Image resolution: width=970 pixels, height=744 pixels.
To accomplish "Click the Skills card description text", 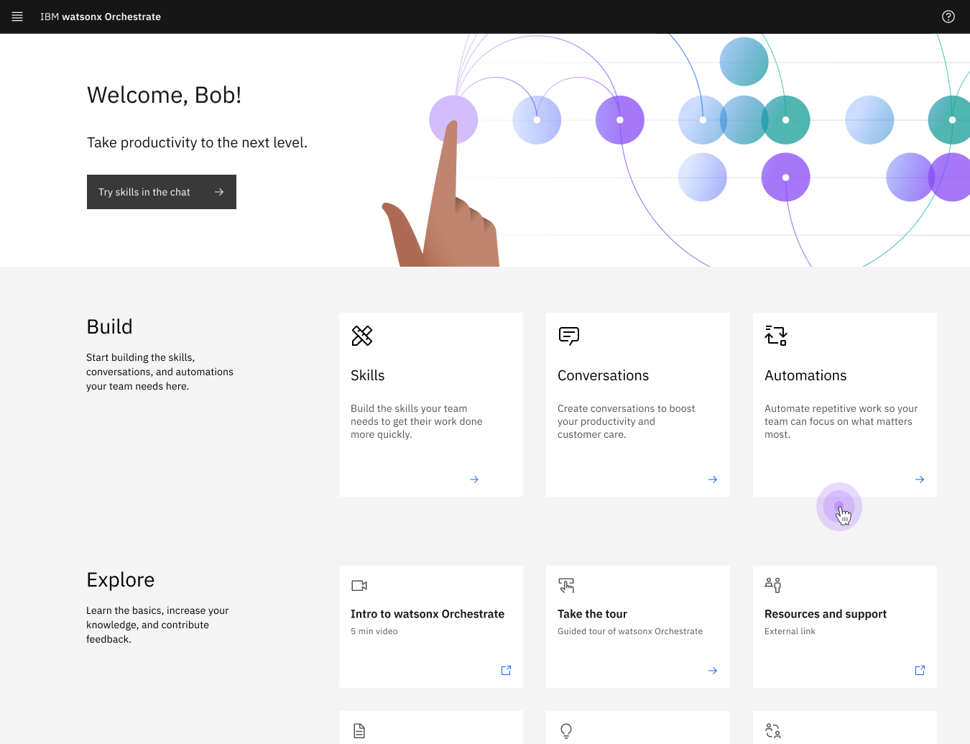I will click(x=417, y=421).
